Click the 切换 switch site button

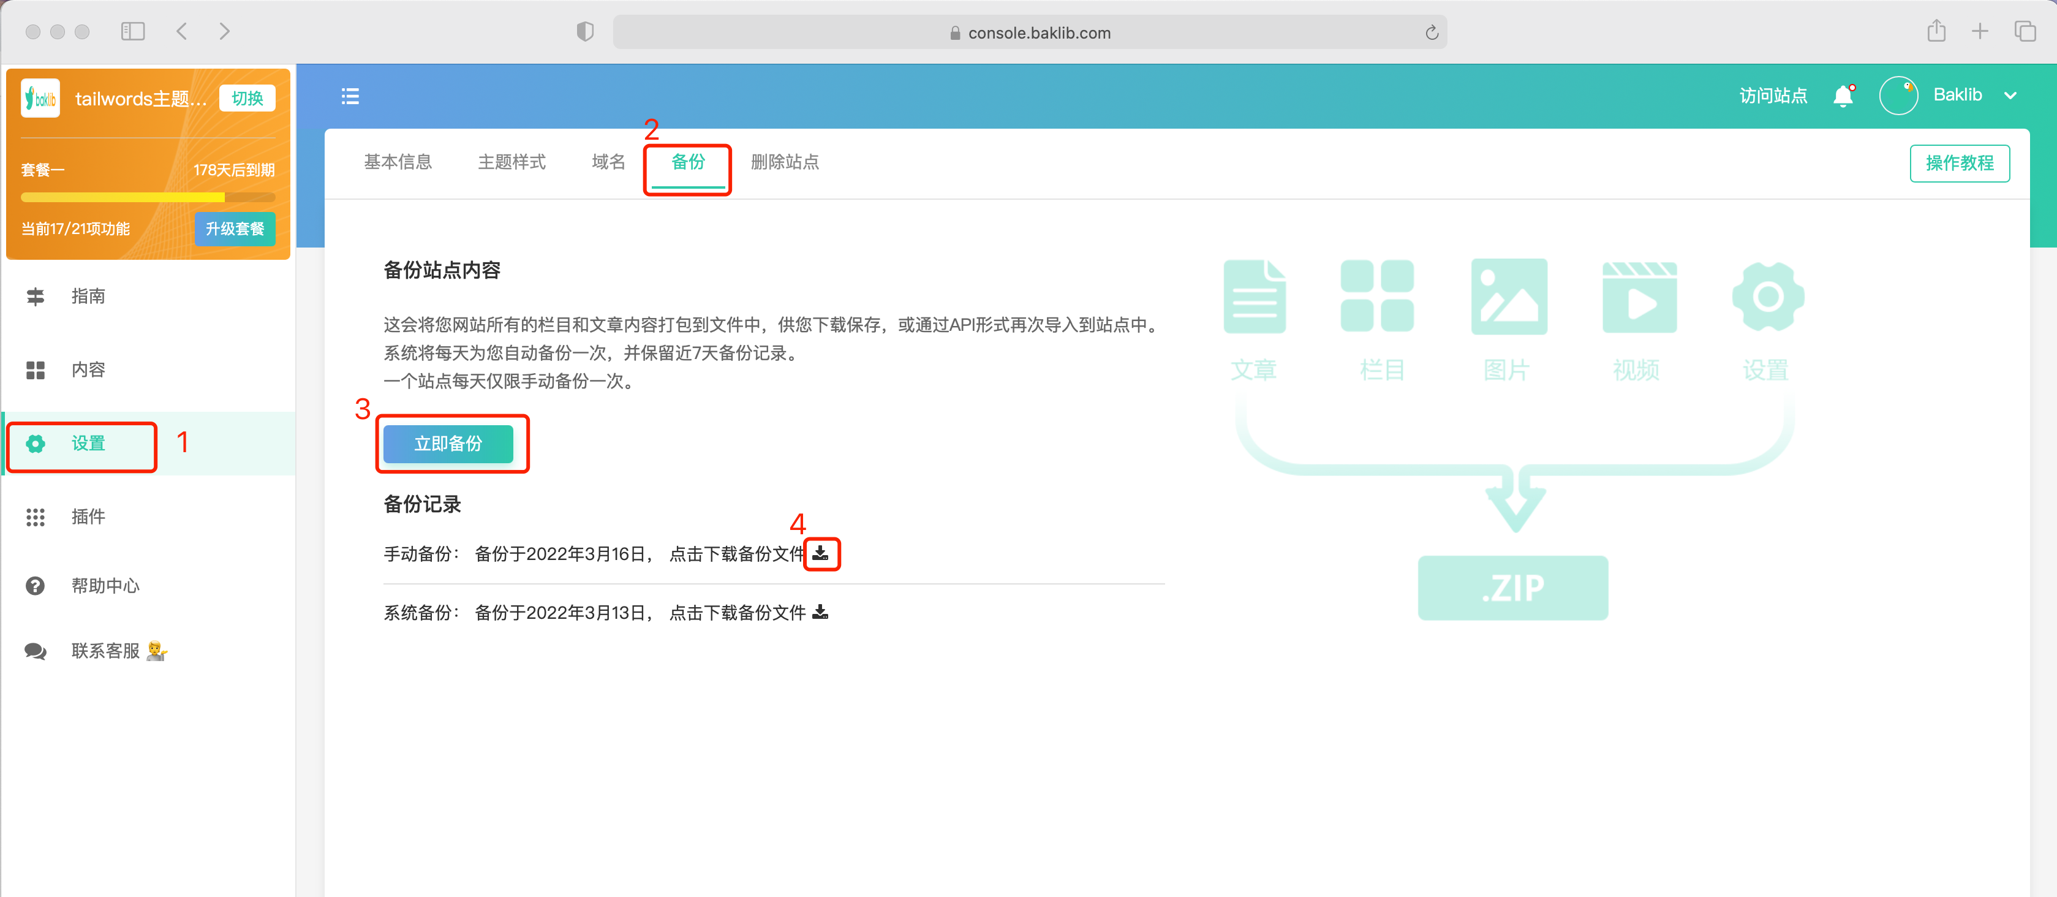point(247,98)
